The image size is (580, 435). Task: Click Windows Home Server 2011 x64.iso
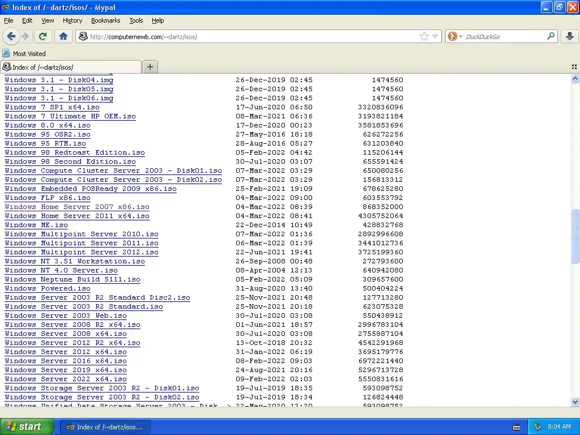(77, 216)
